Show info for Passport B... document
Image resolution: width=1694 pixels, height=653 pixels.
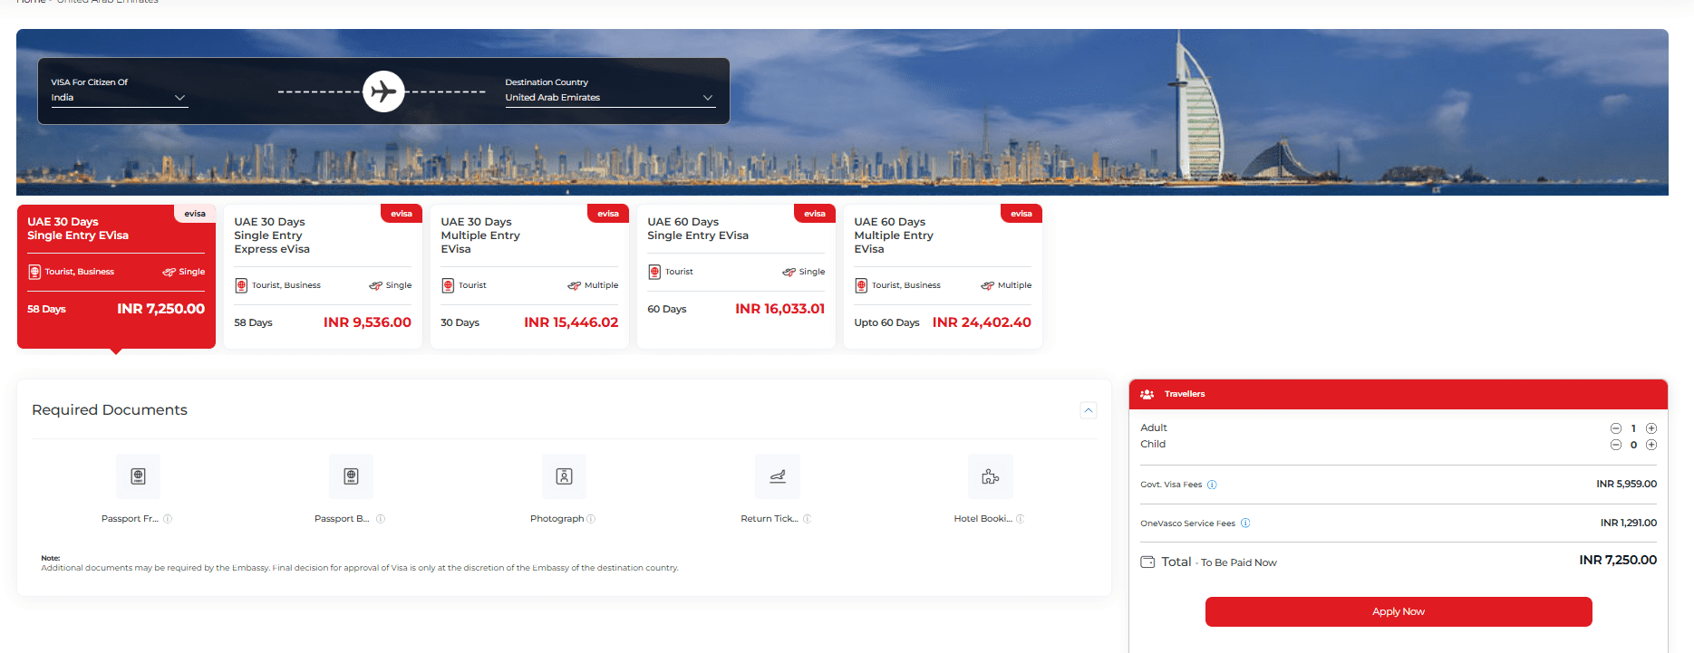point(381,519)
